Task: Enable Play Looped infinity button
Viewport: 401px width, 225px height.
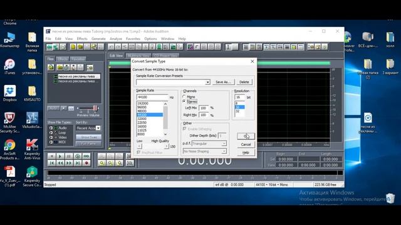Action: [x=86, y=156]
